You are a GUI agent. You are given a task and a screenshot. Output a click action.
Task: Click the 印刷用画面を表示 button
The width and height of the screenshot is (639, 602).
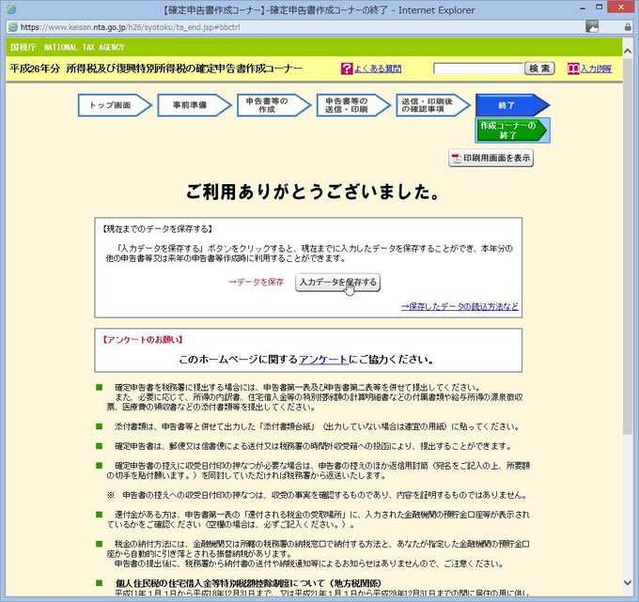pos(491,158)
